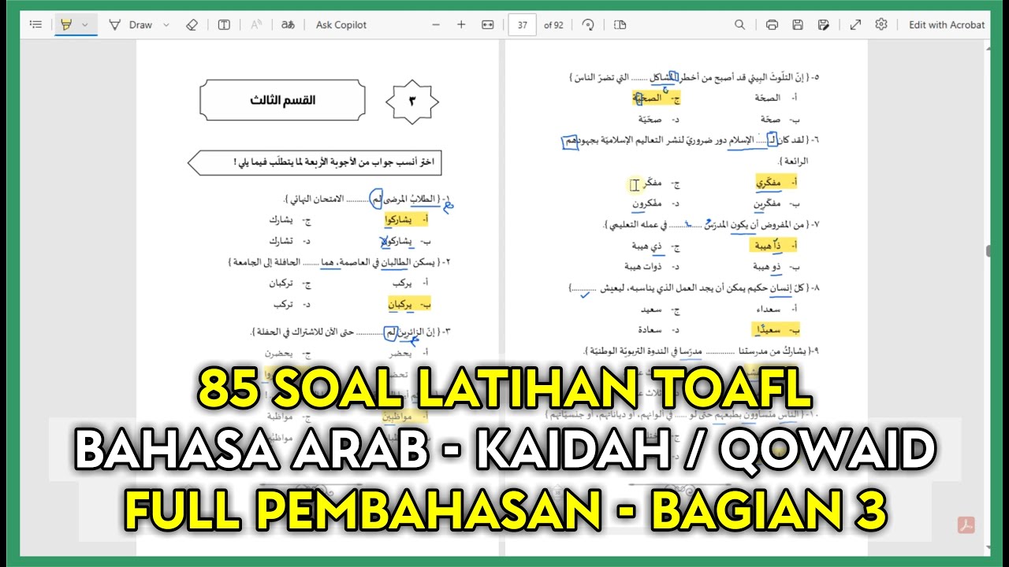Open the table of contents panel
Screen dimensions: 1009x567
[35, 24]
